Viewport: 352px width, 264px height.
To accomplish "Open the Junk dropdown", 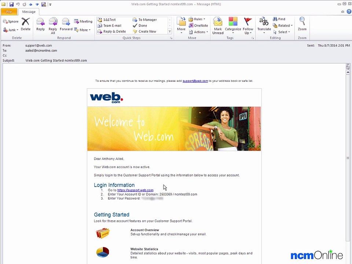I will pyautogui.click(x=11, y=30).
